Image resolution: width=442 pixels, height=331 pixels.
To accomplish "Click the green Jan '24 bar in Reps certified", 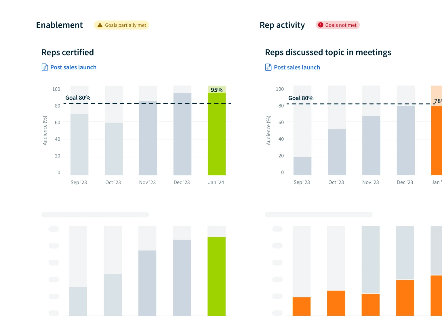I will click(217, 135).
